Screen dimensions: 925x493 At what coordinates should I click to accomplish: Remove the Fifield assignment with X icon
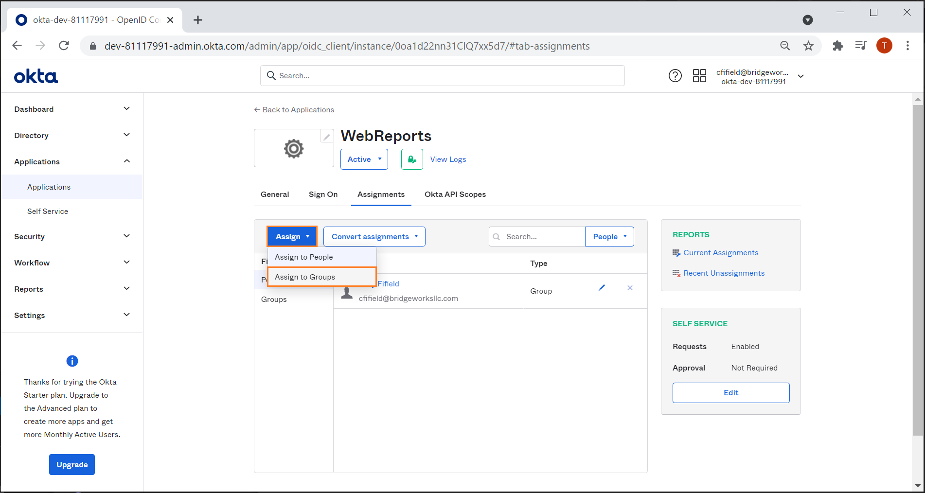point(630,288)
